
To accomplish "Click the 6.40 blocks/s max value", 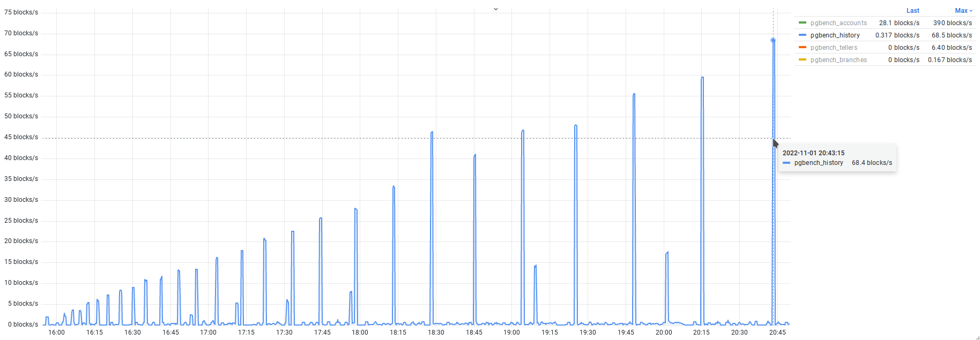I will click(952, 48).
